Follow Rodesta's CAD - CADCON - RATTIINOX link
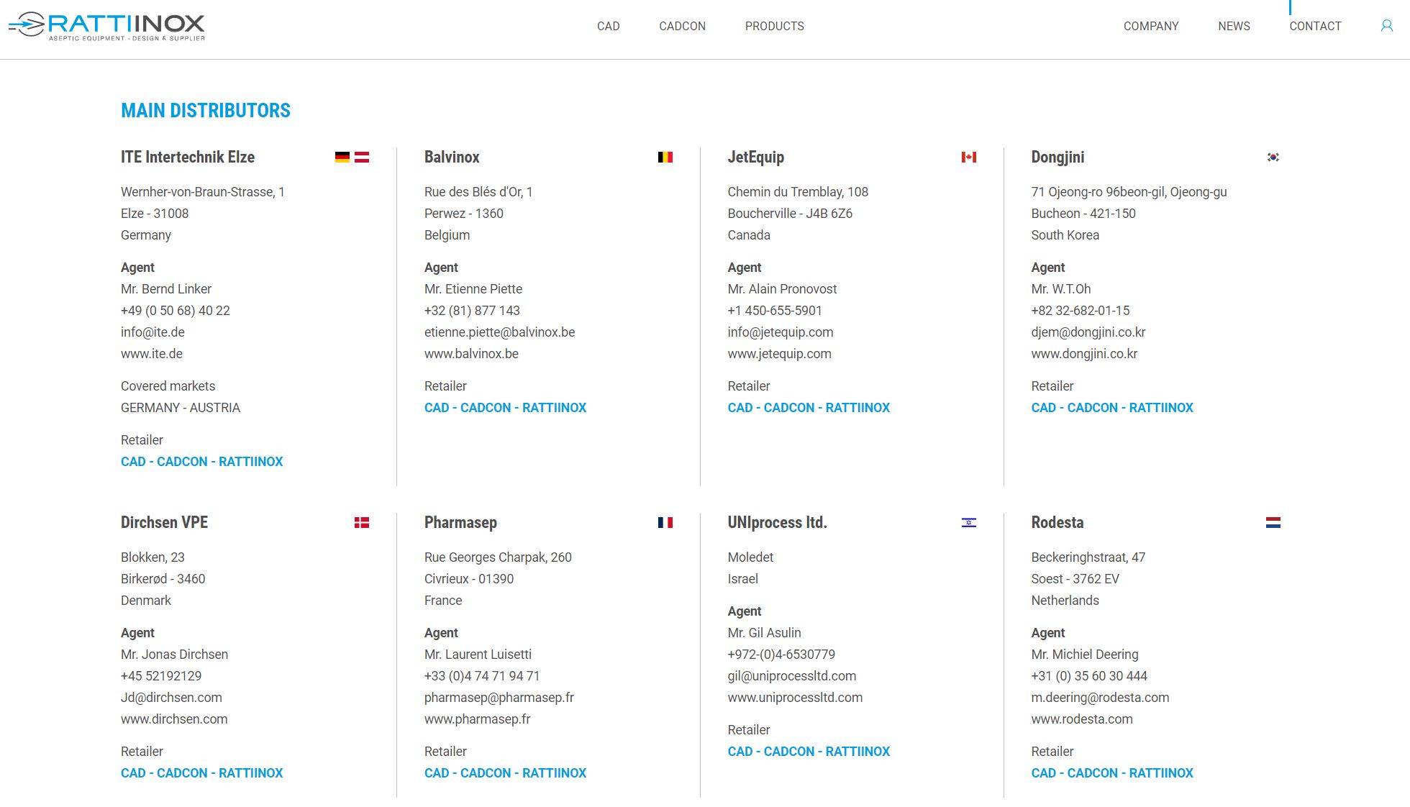The image size is (1410, 807). pos(1112,773)
